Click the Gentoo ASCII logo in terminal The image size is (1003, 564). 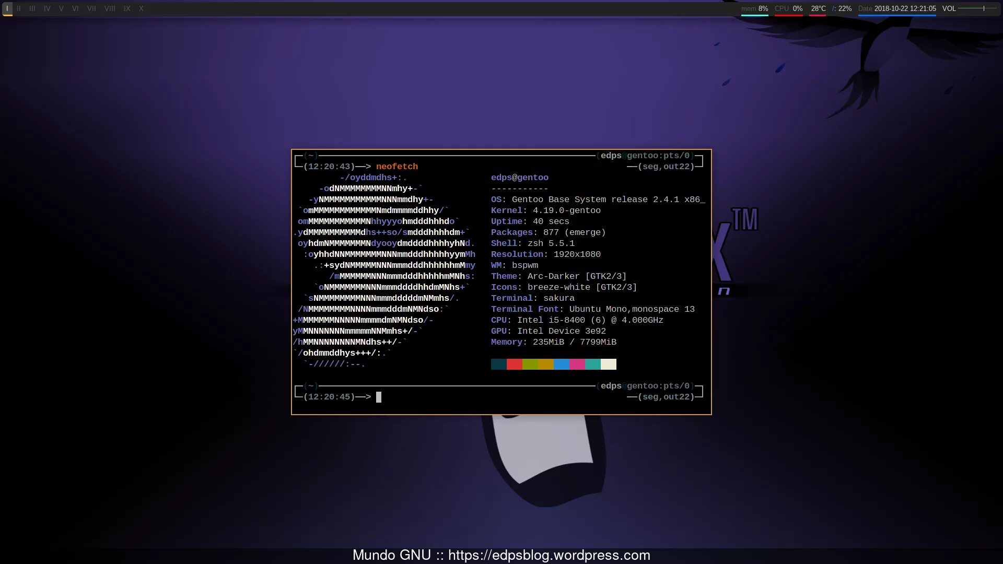[x=384, y=271]
